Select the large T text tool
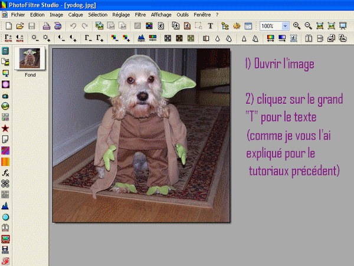 [x=210, y=26]
